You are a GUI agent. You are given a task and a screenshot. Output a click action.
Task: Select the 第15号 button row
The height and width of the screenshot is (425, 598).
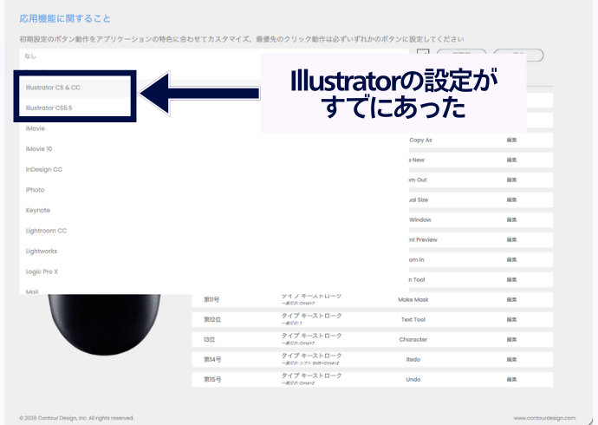coord(211,379)
